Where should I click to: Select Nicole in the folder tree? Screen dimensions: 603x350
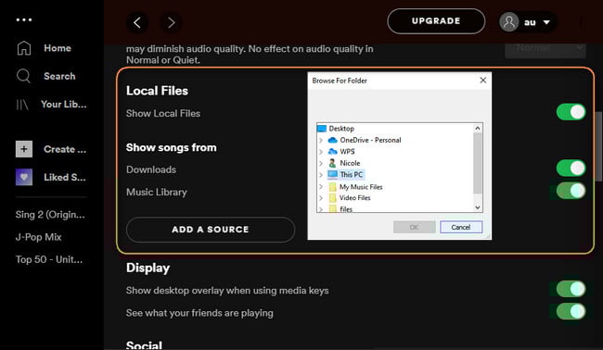point(350,163)
